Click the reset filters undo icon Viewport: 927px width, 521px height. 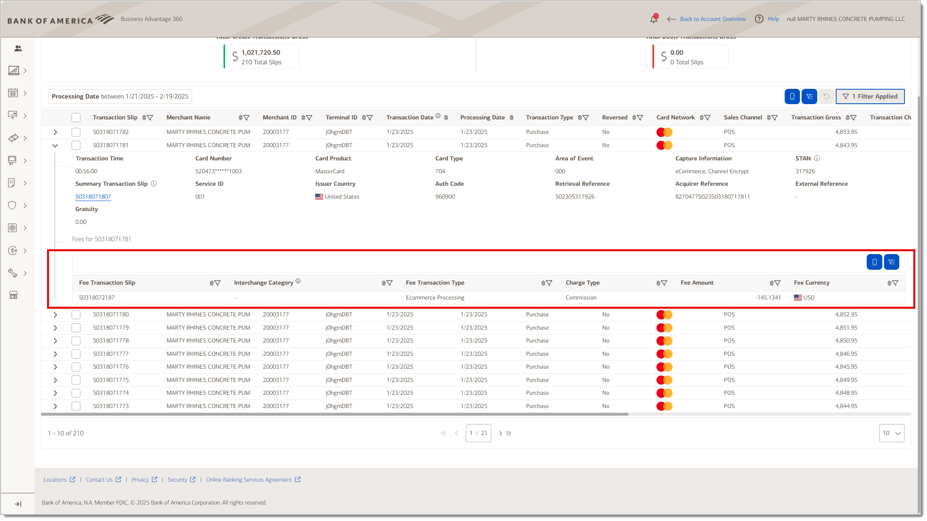point(826,96)
